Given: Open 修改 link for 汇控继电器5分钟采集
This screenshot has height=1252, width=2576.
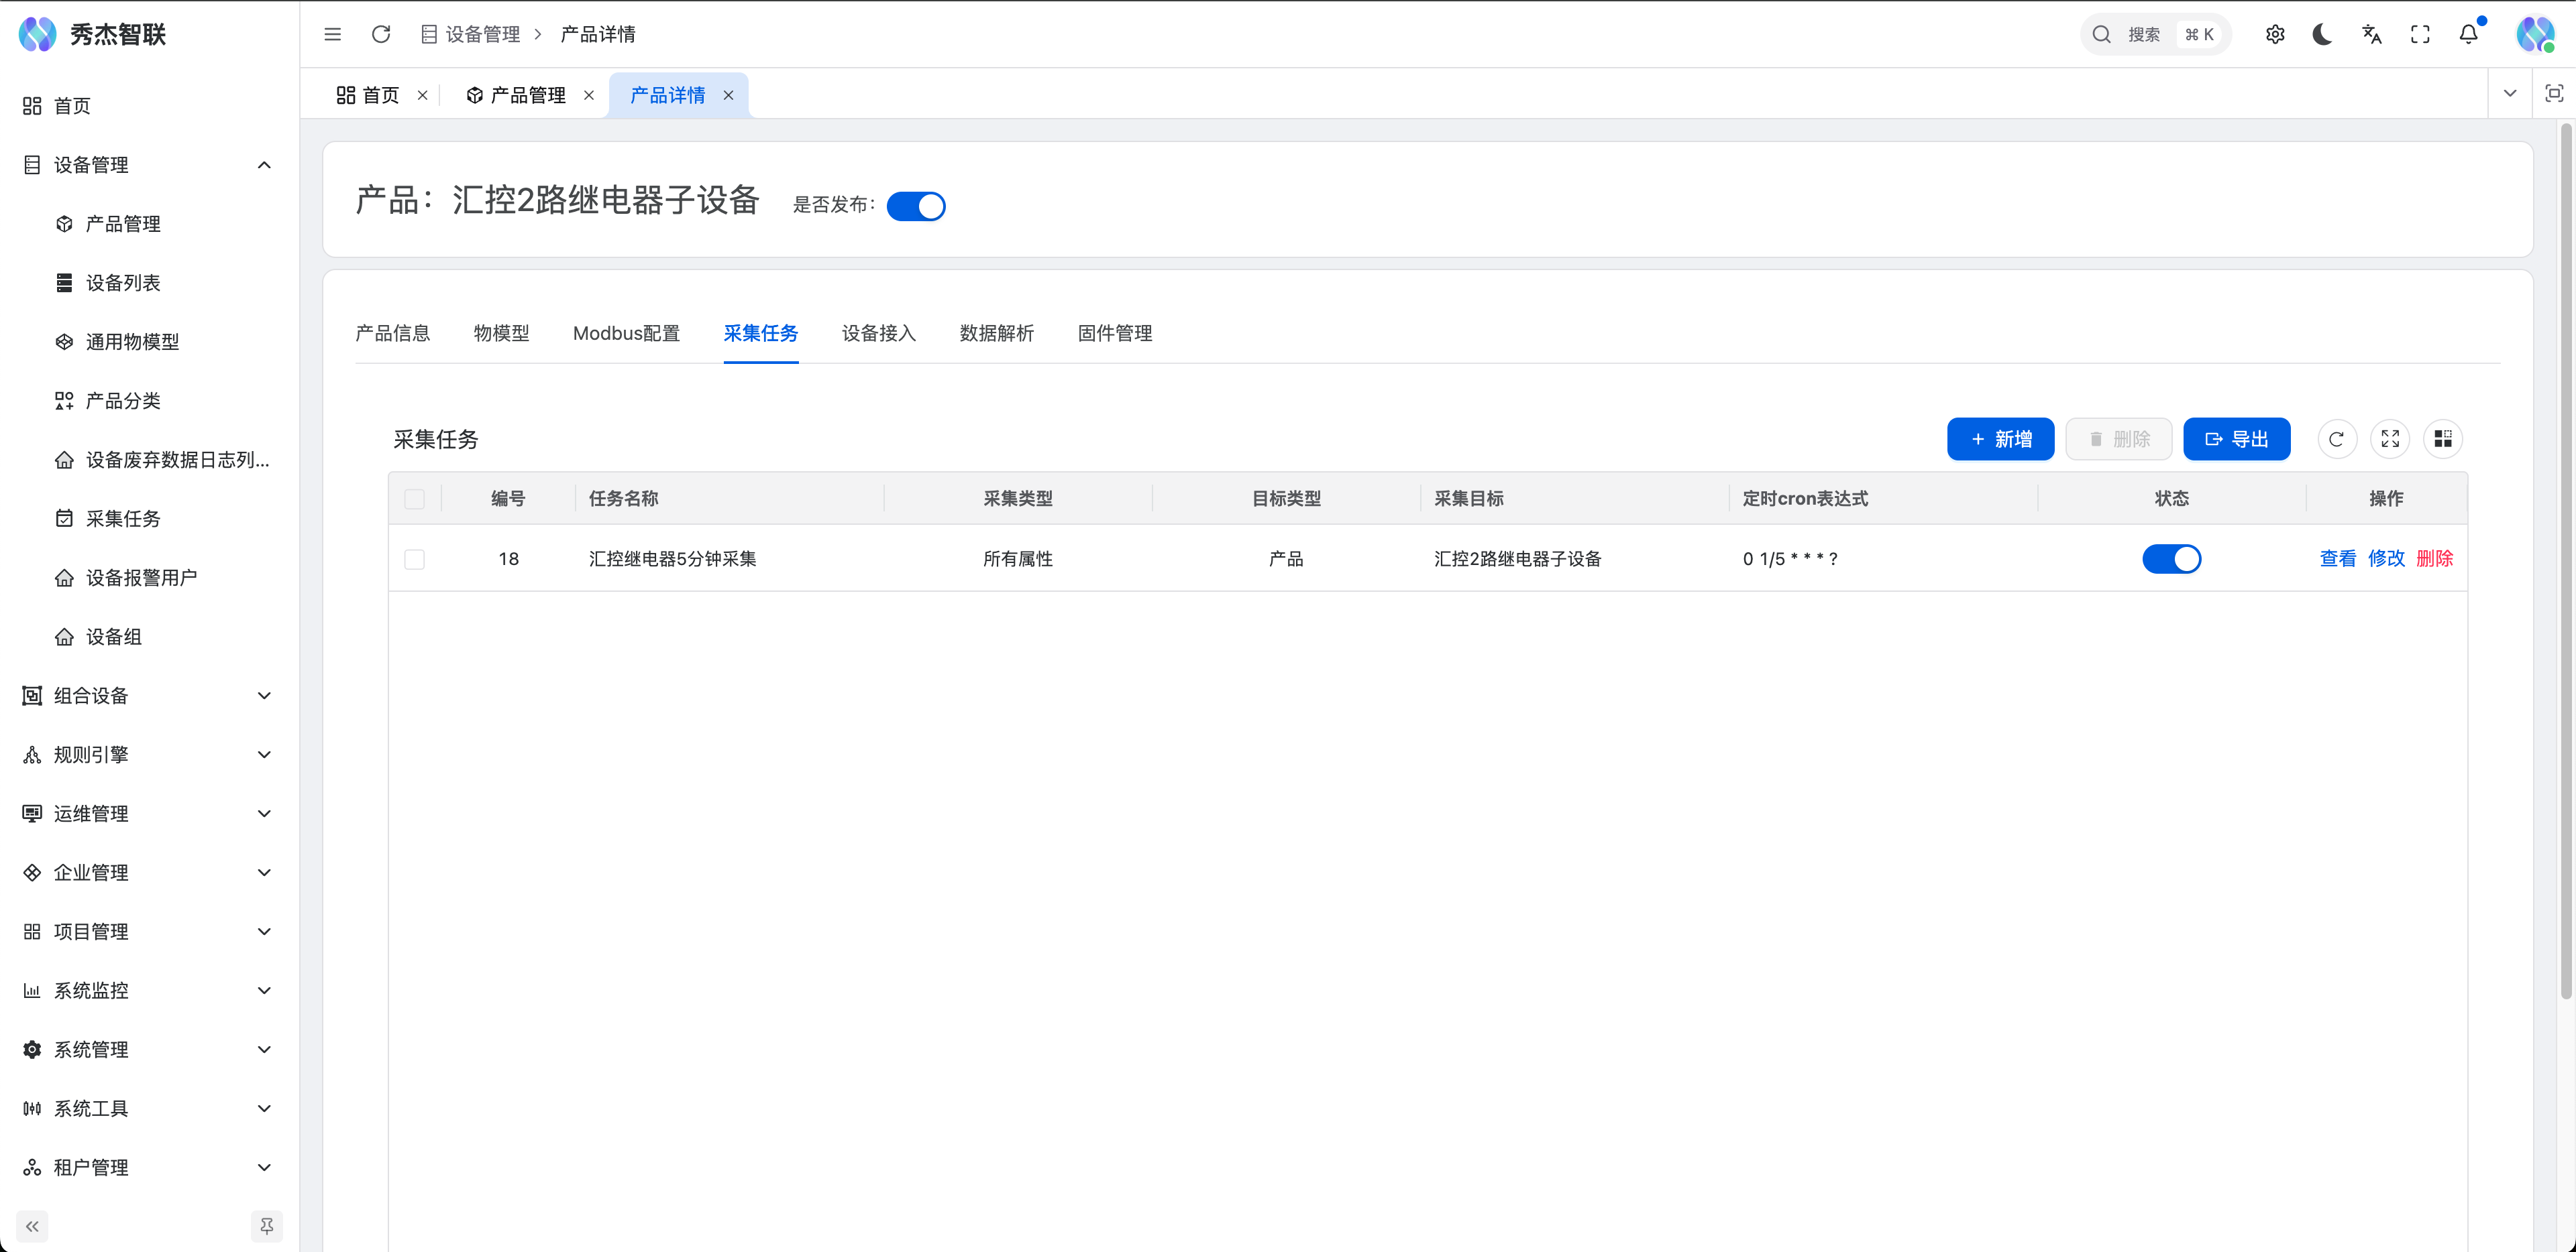Looking at the screenshot, I should 2387,558.
